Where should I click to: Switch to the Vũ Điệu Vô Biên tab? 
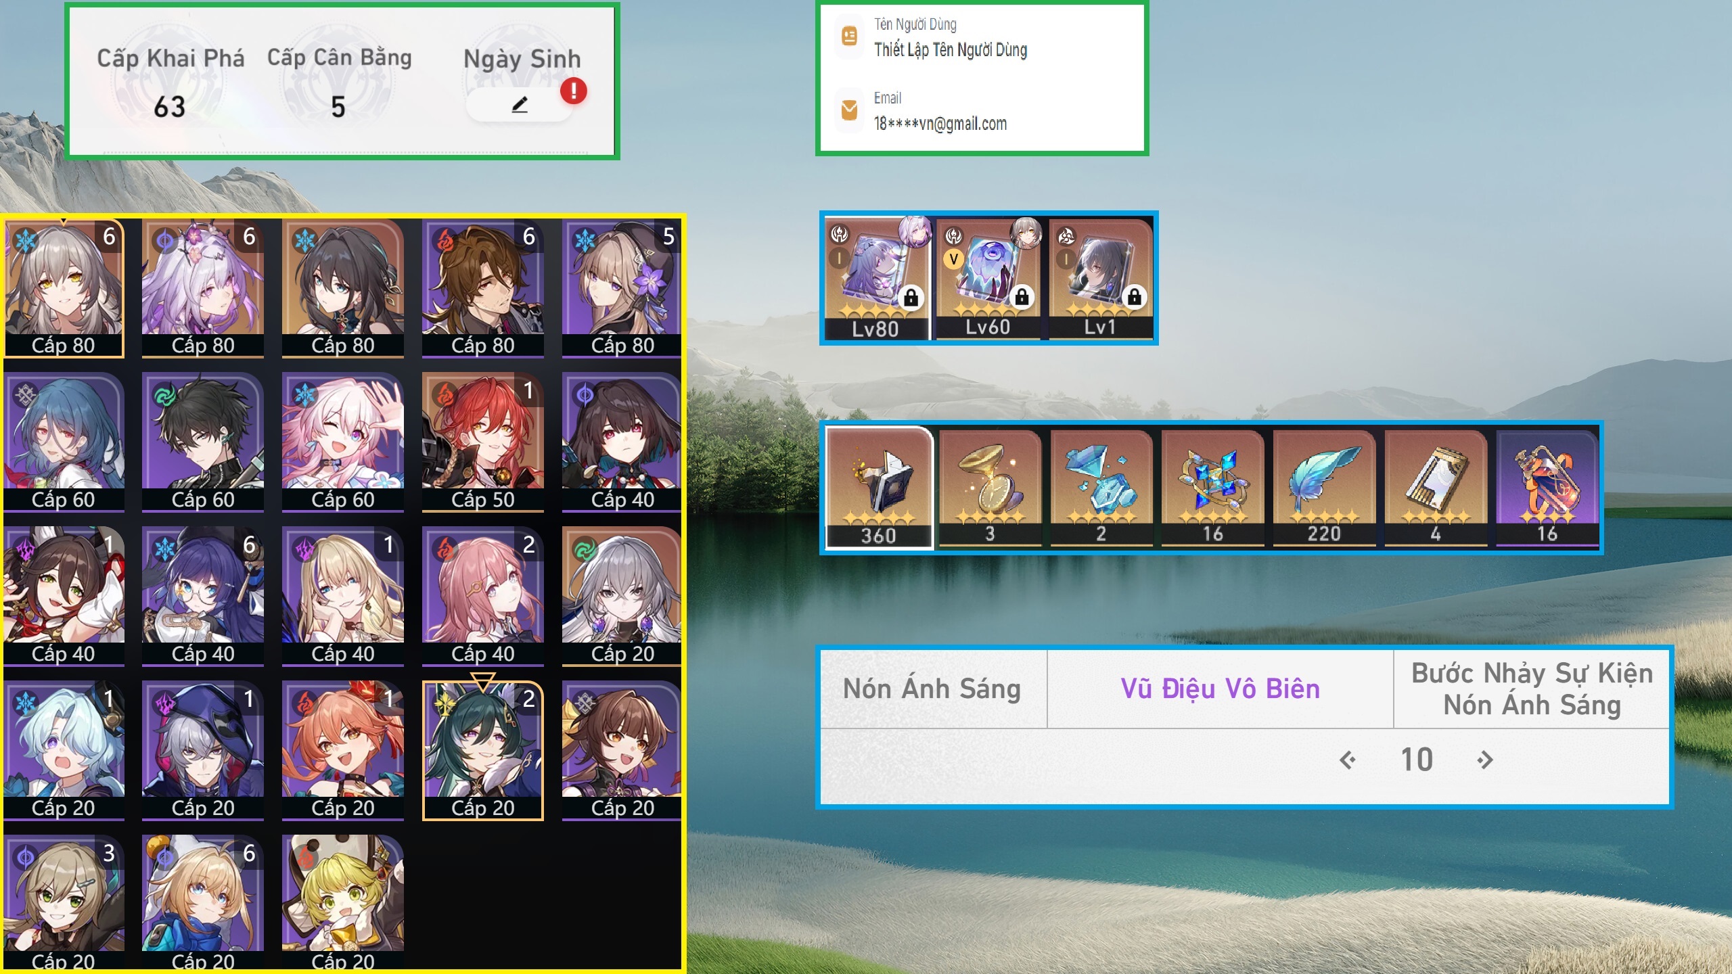coord(1220,689)
